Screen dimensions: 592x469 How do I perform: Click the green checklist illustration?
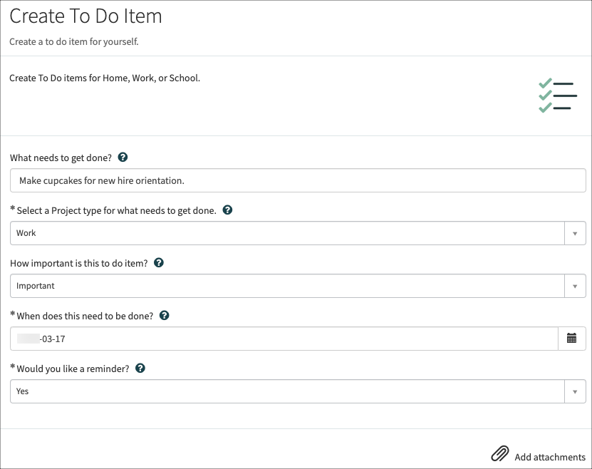[x=557, y=95]
